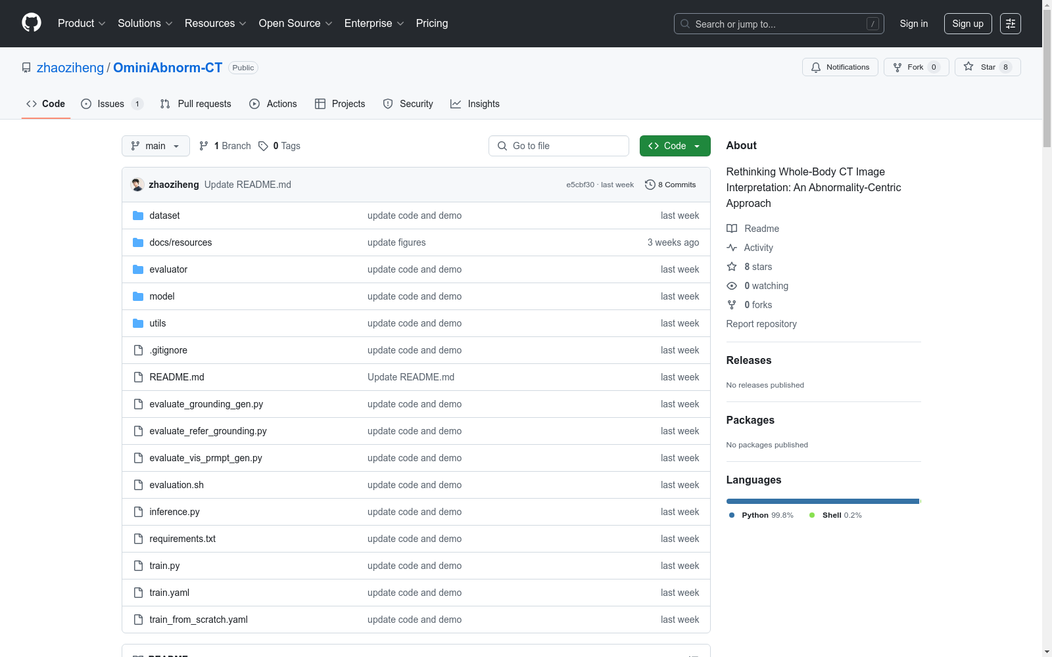
Task: Fork the repository using the Fork button
Action: click(916, 67)
